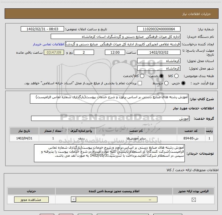Click the مشاهده مجوز button
The height and width of the screenshot is (215, 222).
click(x=31, y=199)
